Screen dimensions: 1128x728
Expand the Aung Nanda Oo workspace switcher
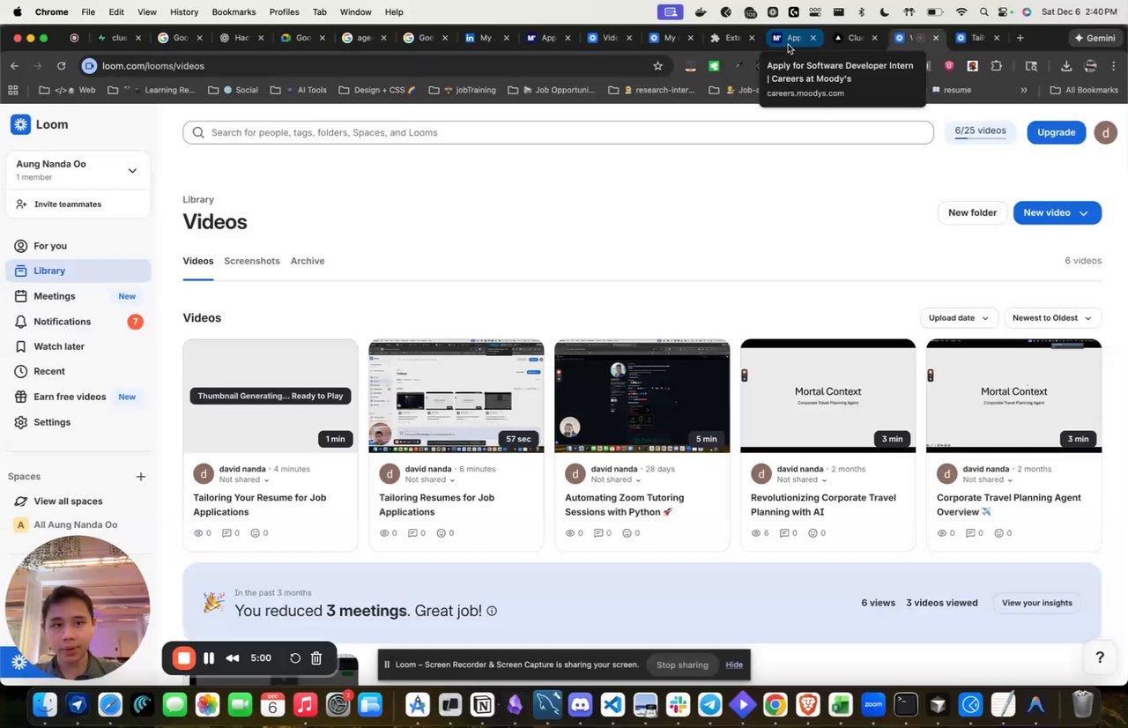[78, 170]
